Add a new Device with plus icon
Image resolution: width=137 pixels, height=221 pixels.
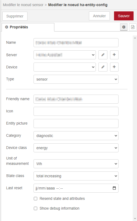pos(114,67)
